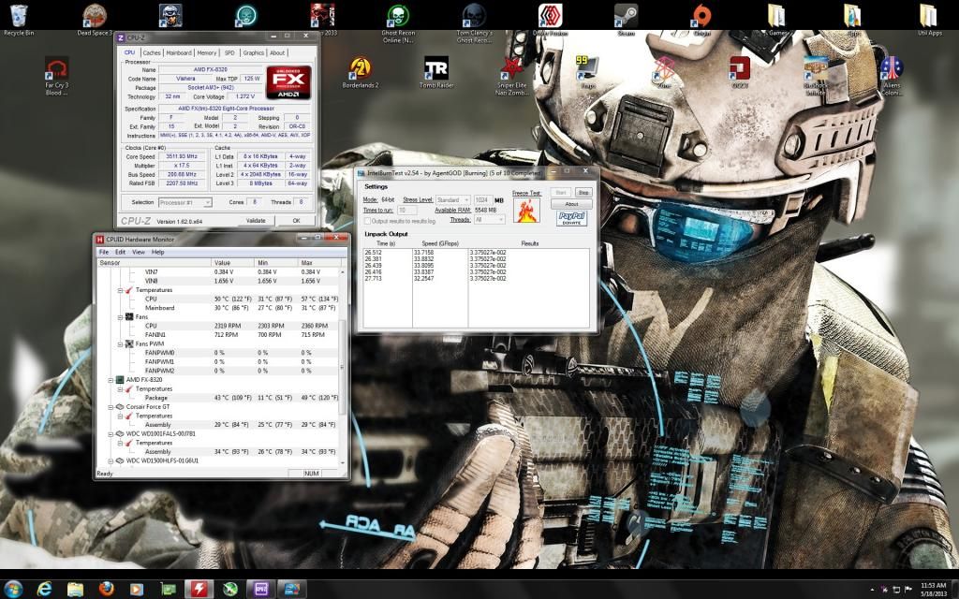Open Ghost Recon Online desktop shortcut
959x599 pixels.
tap(398, 23)
